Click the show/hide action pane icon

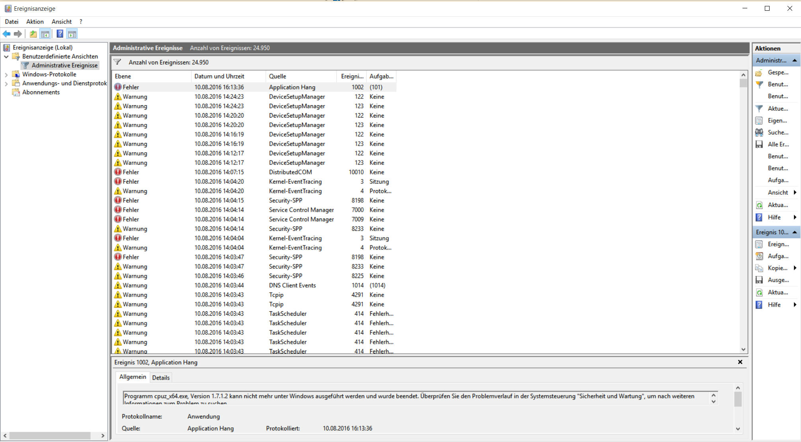[x=72, y=34]
